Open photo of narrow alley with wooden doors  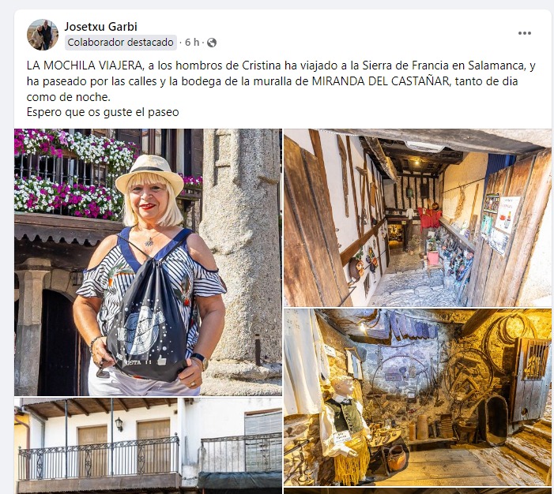point(417,218)
